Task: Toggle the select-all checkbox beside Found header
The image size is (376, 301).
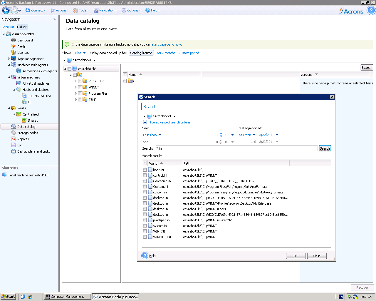Action: (145, 163)
